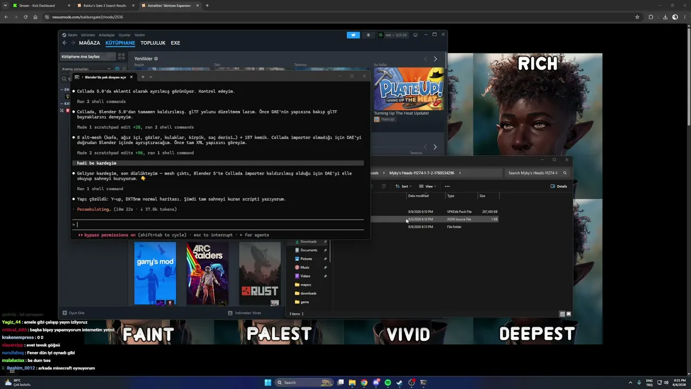Open KÜTÜPHANE tab in Steam
This screenshot has width=691, height=389.
click(120, 43)
